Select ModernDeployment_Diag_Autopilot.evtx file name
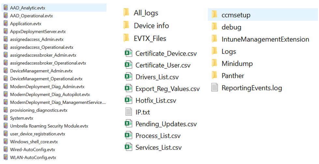Image resolution: width=319 pixels, height=164 pixels. pyautogui.click(x=50, y=95)
